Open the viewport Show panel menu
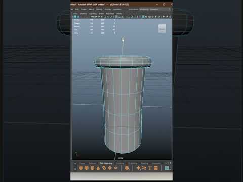The image size is (243, 182). 101,14
